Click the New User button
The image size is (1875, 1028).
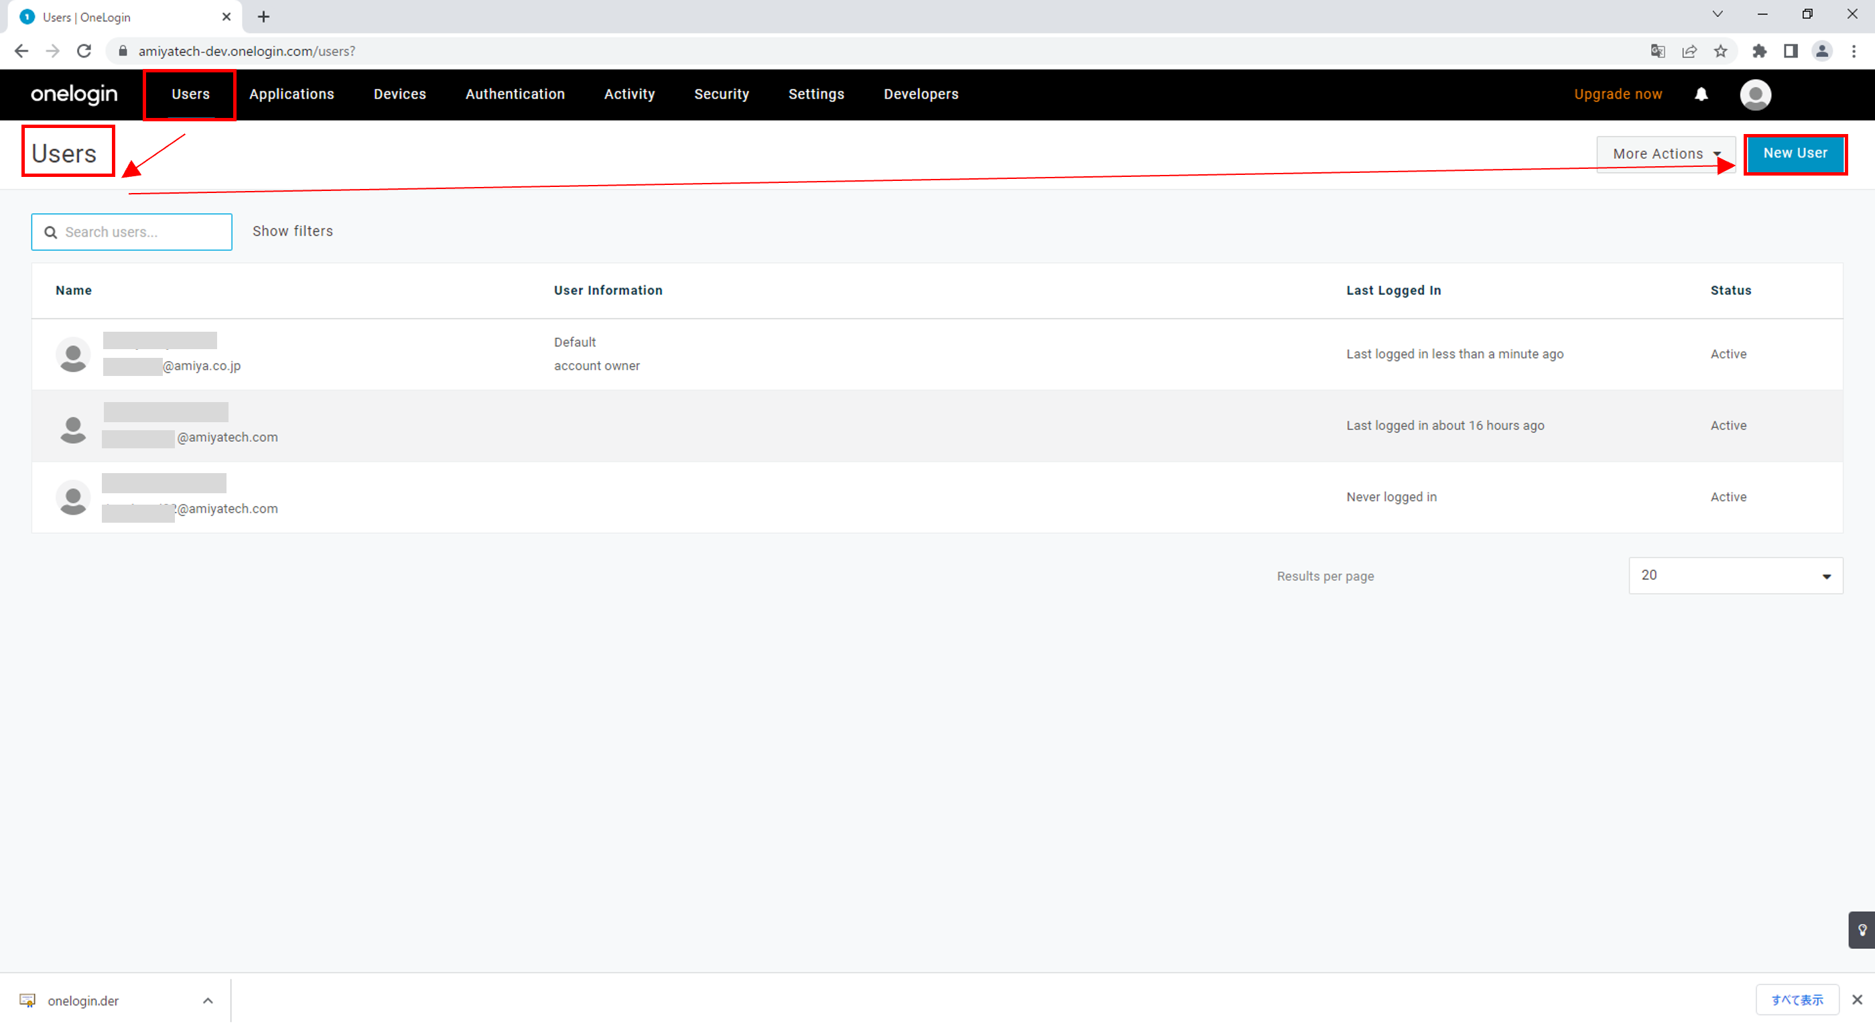pyautogui.click(x=1795, y=153)
